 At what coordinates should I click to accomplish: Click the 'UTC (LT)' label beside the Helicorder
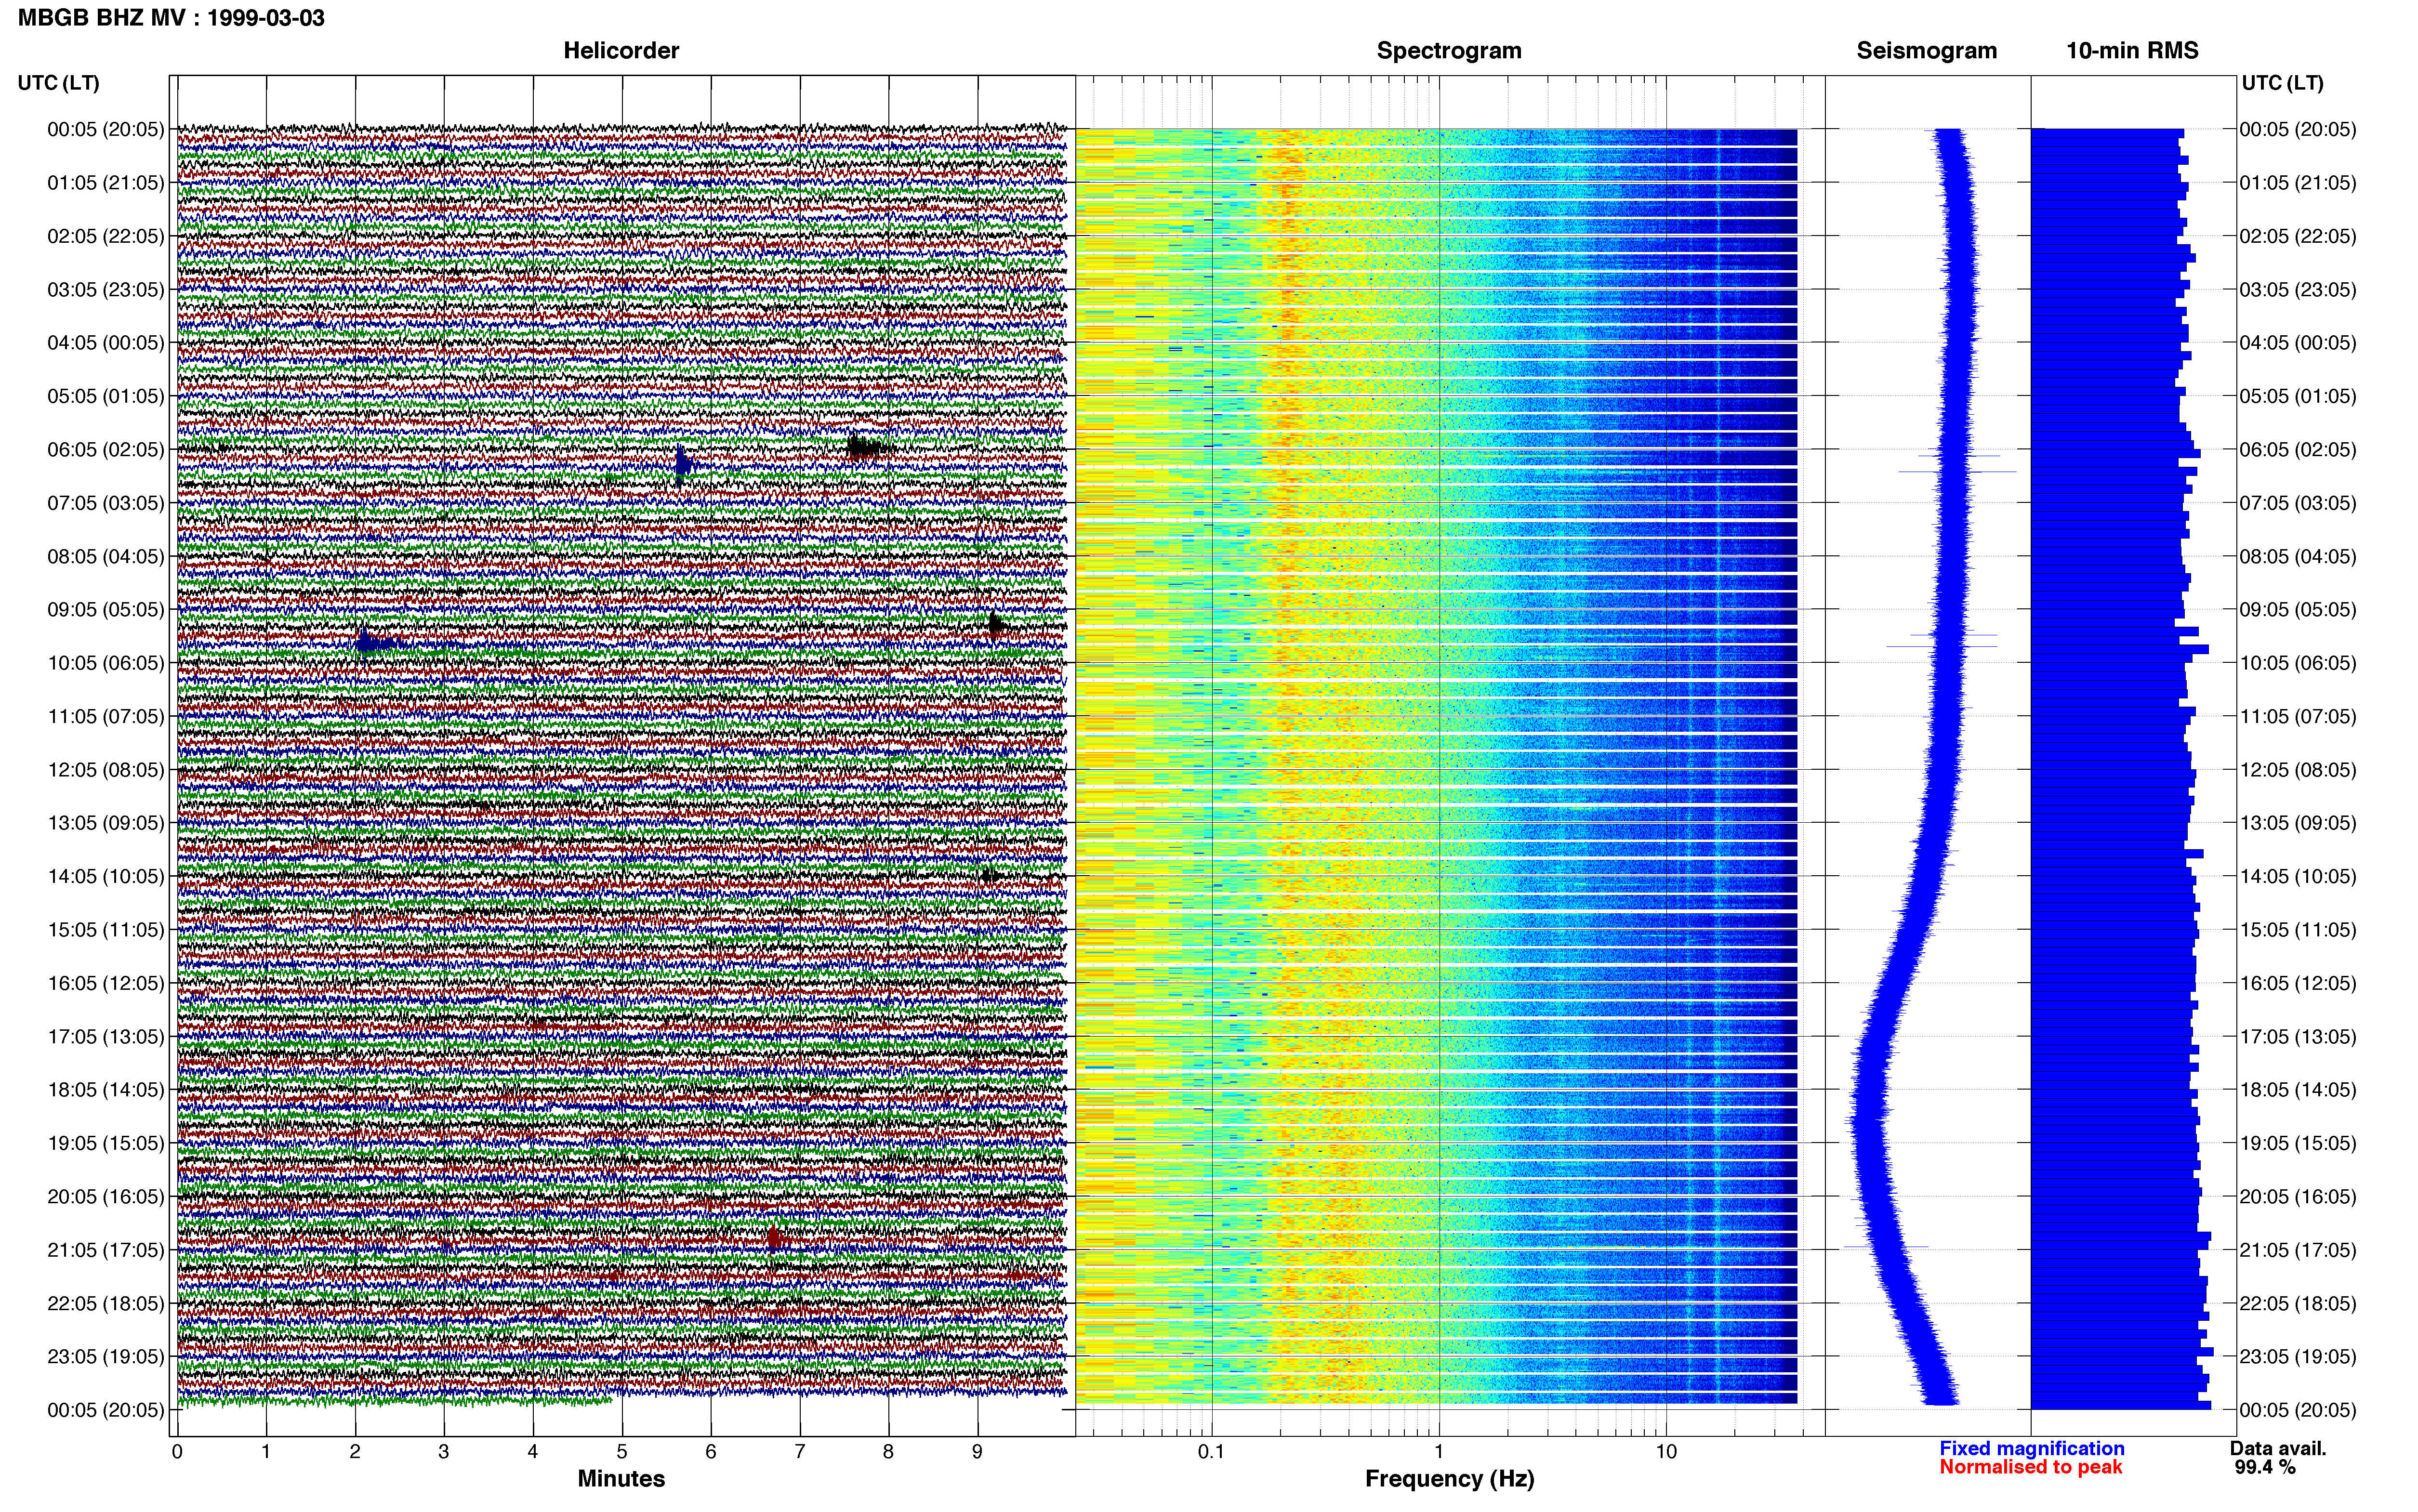pyautogui.click(x=59, y=83)
